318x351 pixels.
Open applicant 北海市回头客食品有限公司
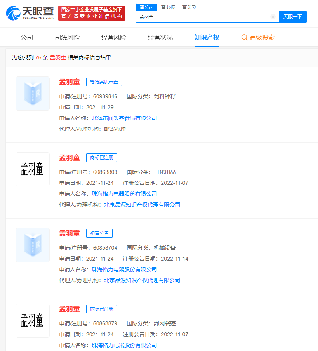124,118
